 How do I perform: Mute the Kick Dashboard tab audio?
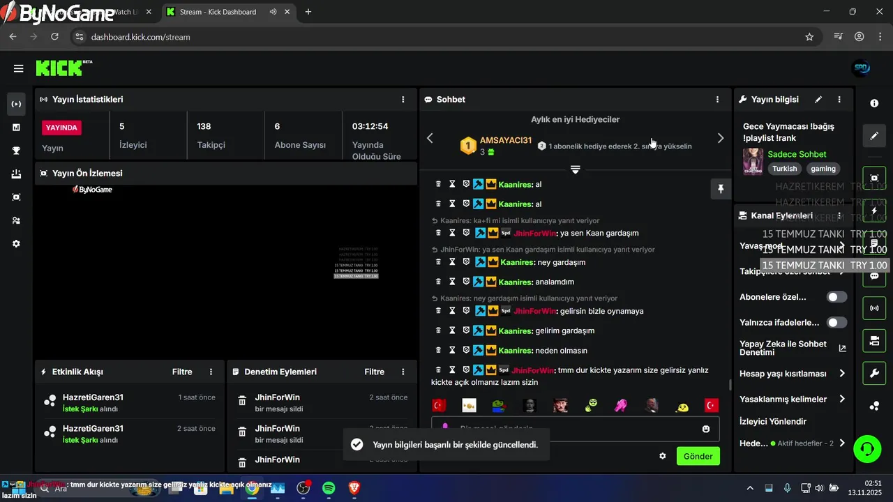[x=273, y=12]
